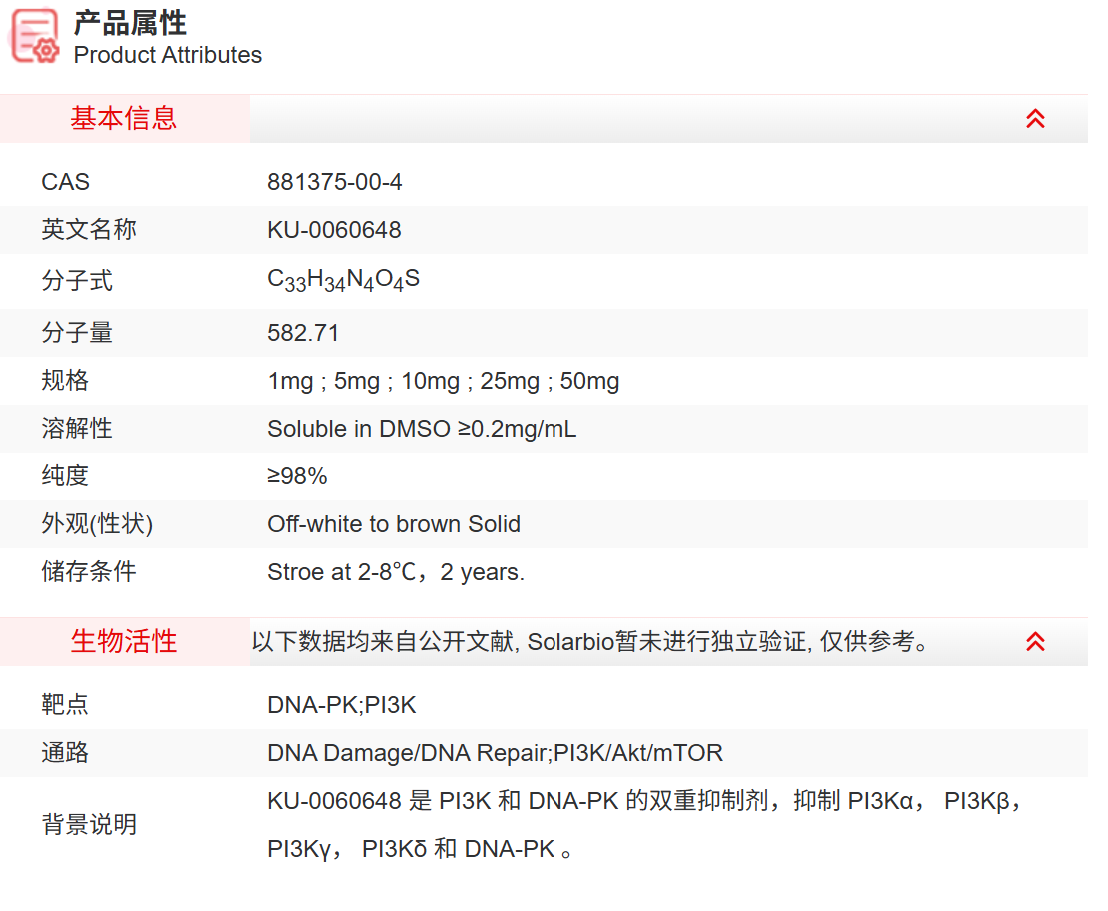
Task: Select the 生物活性 section header
Action: (x=124, y=642)
